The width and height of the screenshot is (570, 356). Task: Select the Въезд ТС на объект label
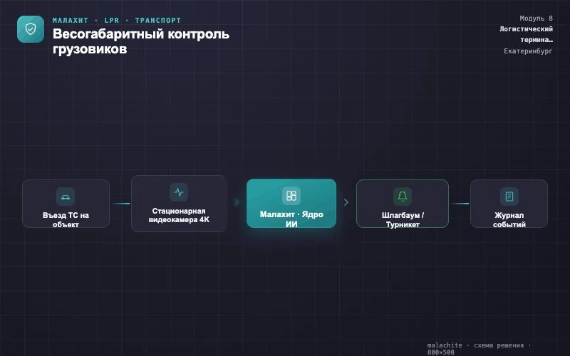click(66, 220)
